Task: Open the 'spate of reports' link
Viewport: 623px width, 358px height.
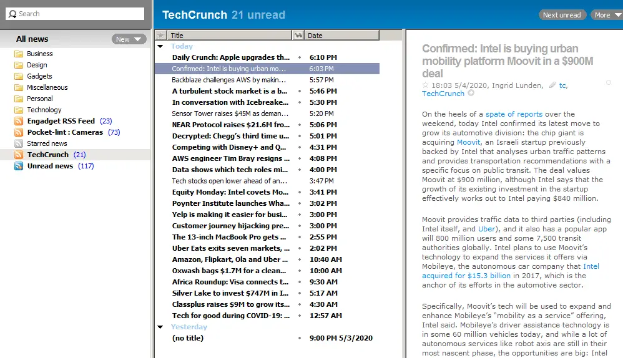Action: [x=514, y=114]
